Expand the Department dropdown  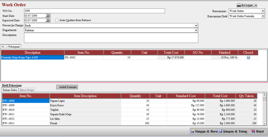tap(196, 30)
